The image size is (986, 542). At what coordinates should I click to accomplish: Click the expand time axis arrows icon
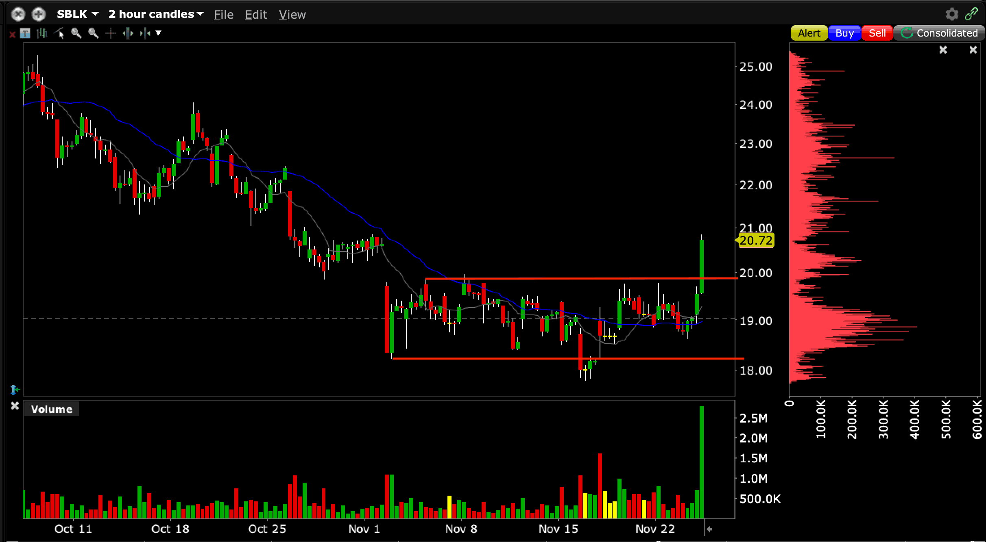pos(128,33)
